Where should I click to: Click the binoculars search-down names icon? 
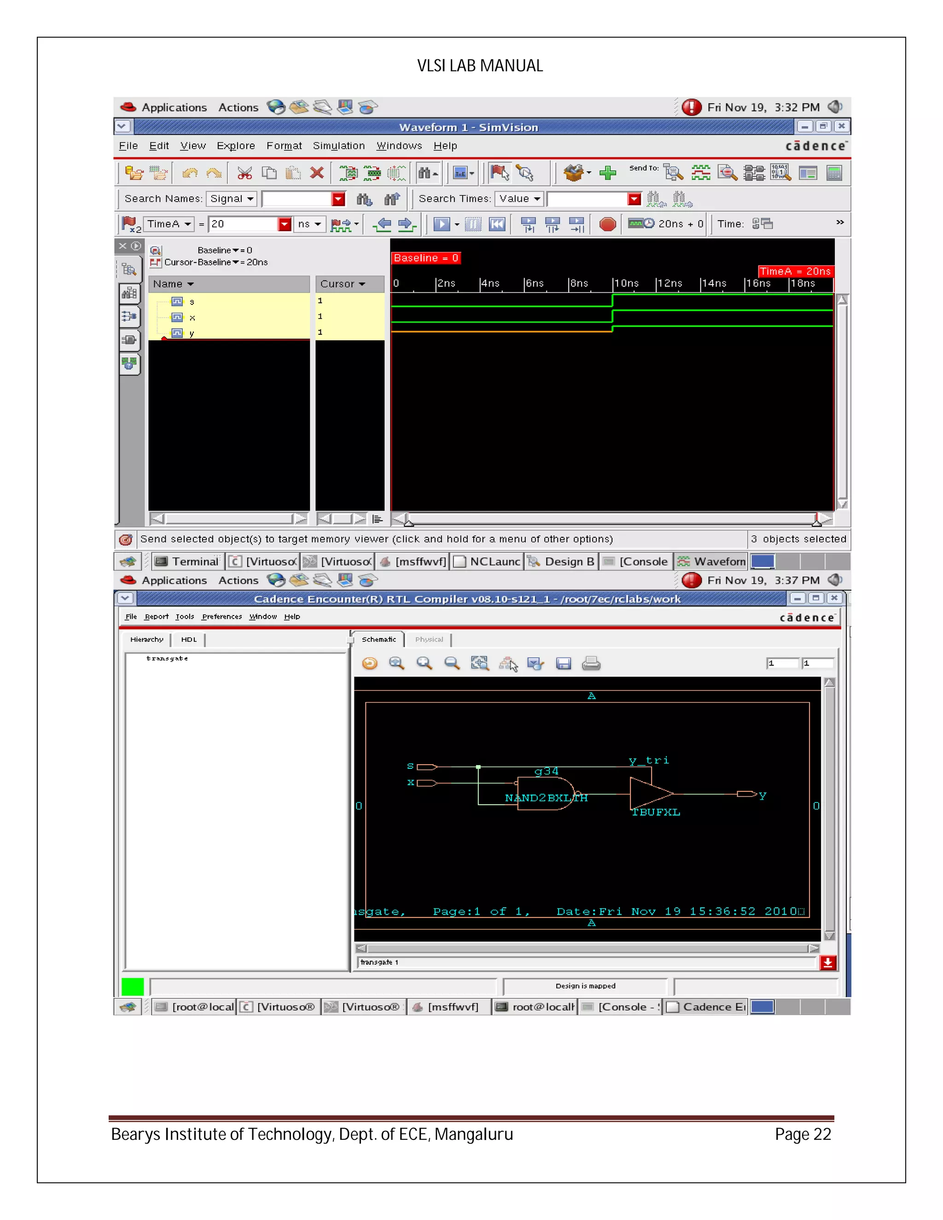click(364, 199)
